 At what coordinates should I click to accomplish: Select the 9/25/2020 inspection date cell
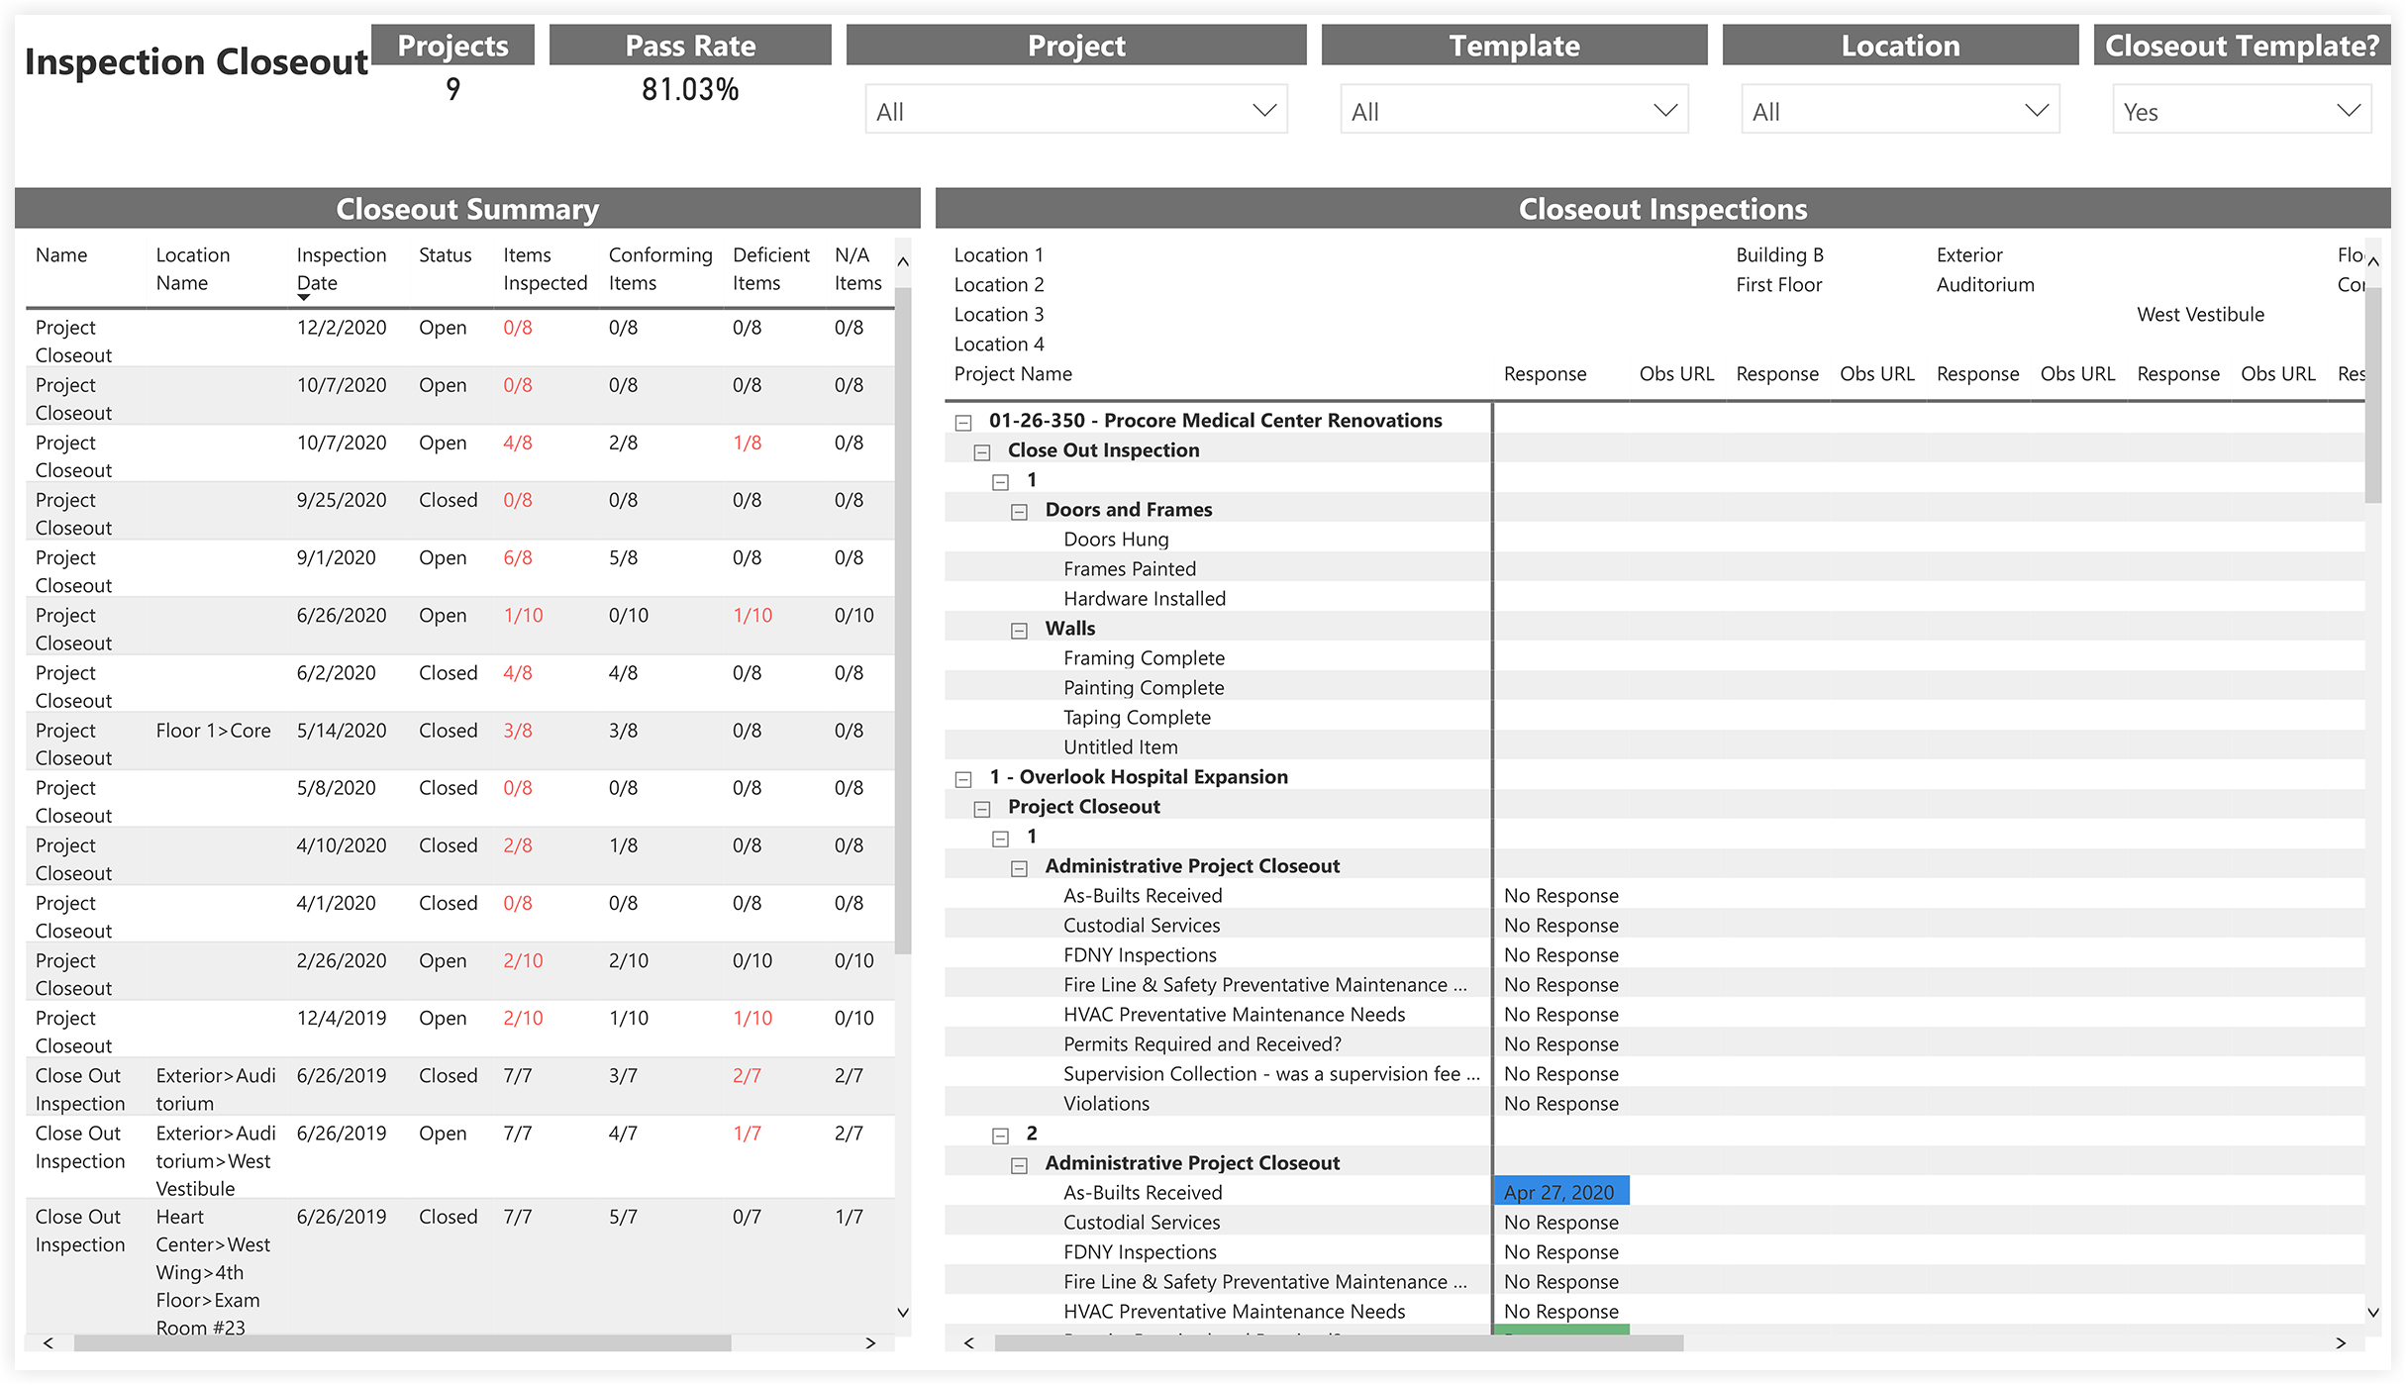(341, 500)
